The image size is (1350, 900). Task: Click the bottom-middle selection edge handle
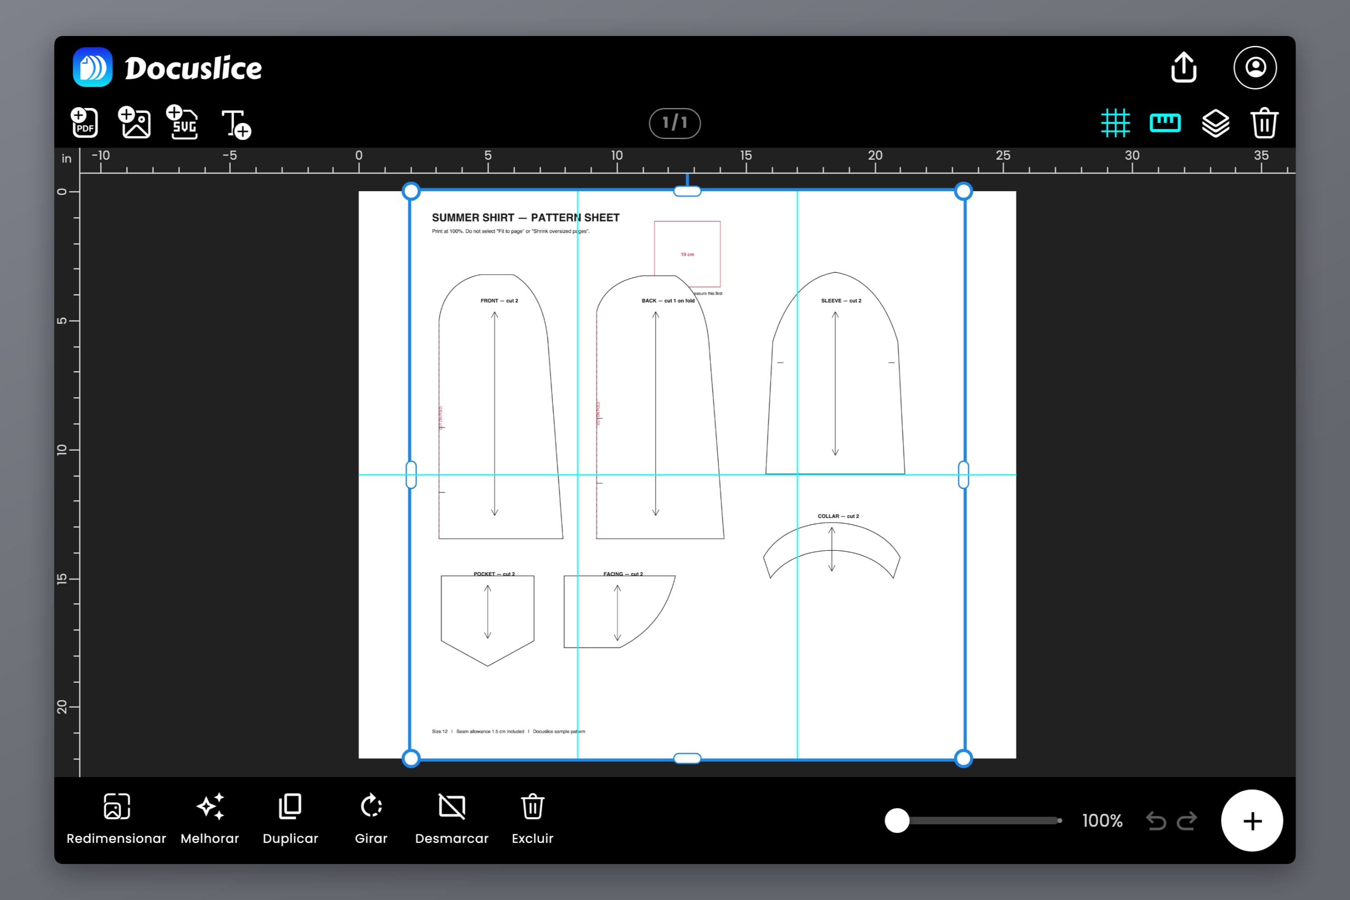[x=687, y=758]
